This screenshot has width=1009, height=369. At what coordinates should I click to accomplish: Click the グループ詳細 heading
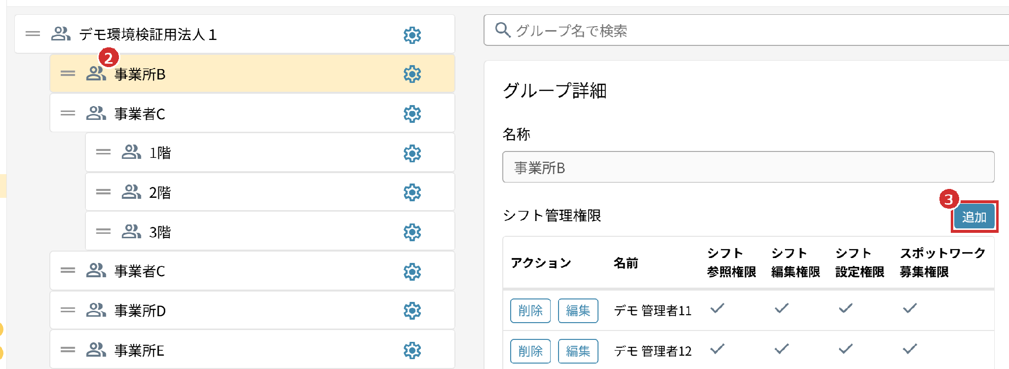pyautogui.click(x=555, y=91)
